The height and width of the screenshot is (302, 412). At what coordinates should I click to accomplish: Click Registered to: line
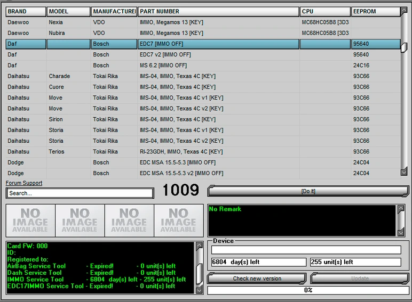coord(28,259)
